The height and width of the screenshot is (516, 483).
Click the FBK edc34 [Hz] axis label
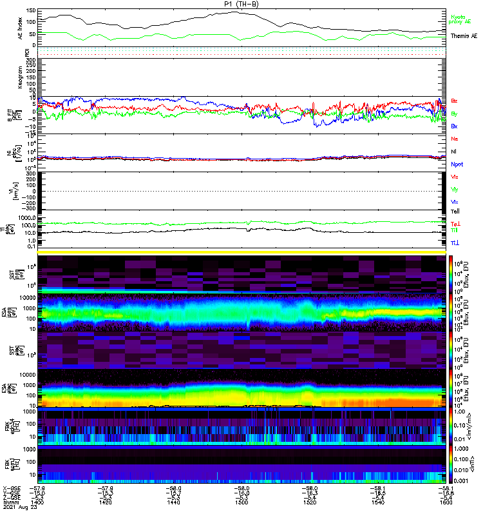pyautogui.click(x=12, y=426)
